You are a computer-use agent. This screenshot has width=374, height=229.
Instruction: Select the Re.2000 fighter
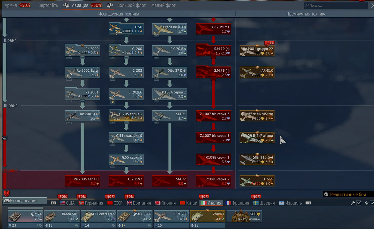pos(83,51)
